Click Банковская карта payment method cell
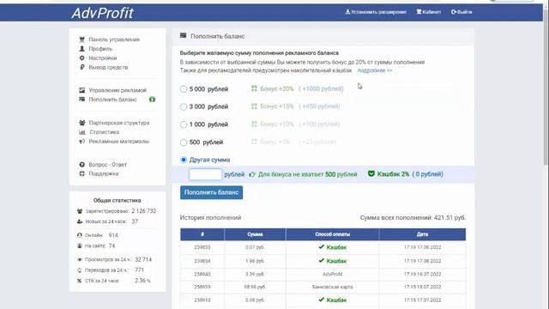The width and height of the screenshot is (549, 309). (x=332, y=287)
